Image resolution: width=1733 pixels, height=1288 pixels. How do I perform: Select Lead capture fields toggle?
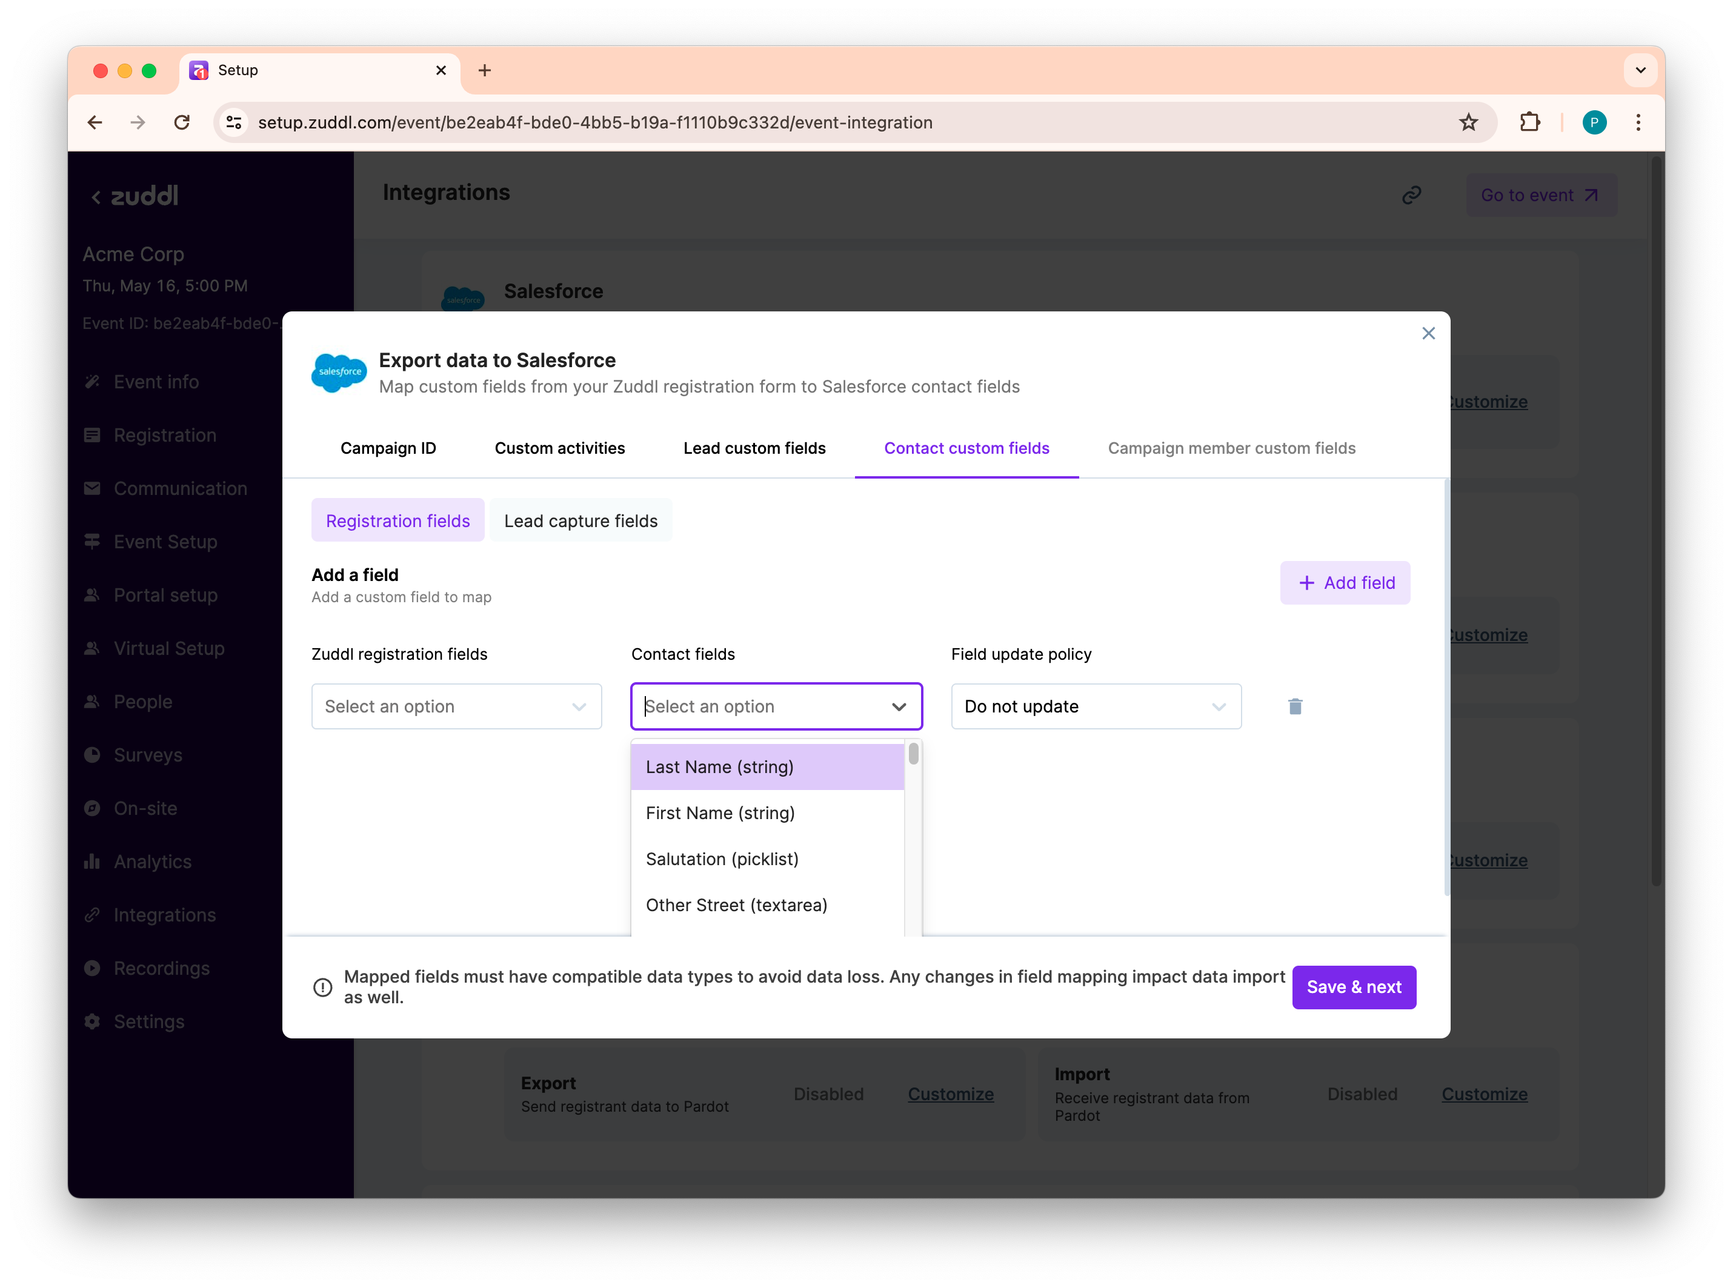580,521
